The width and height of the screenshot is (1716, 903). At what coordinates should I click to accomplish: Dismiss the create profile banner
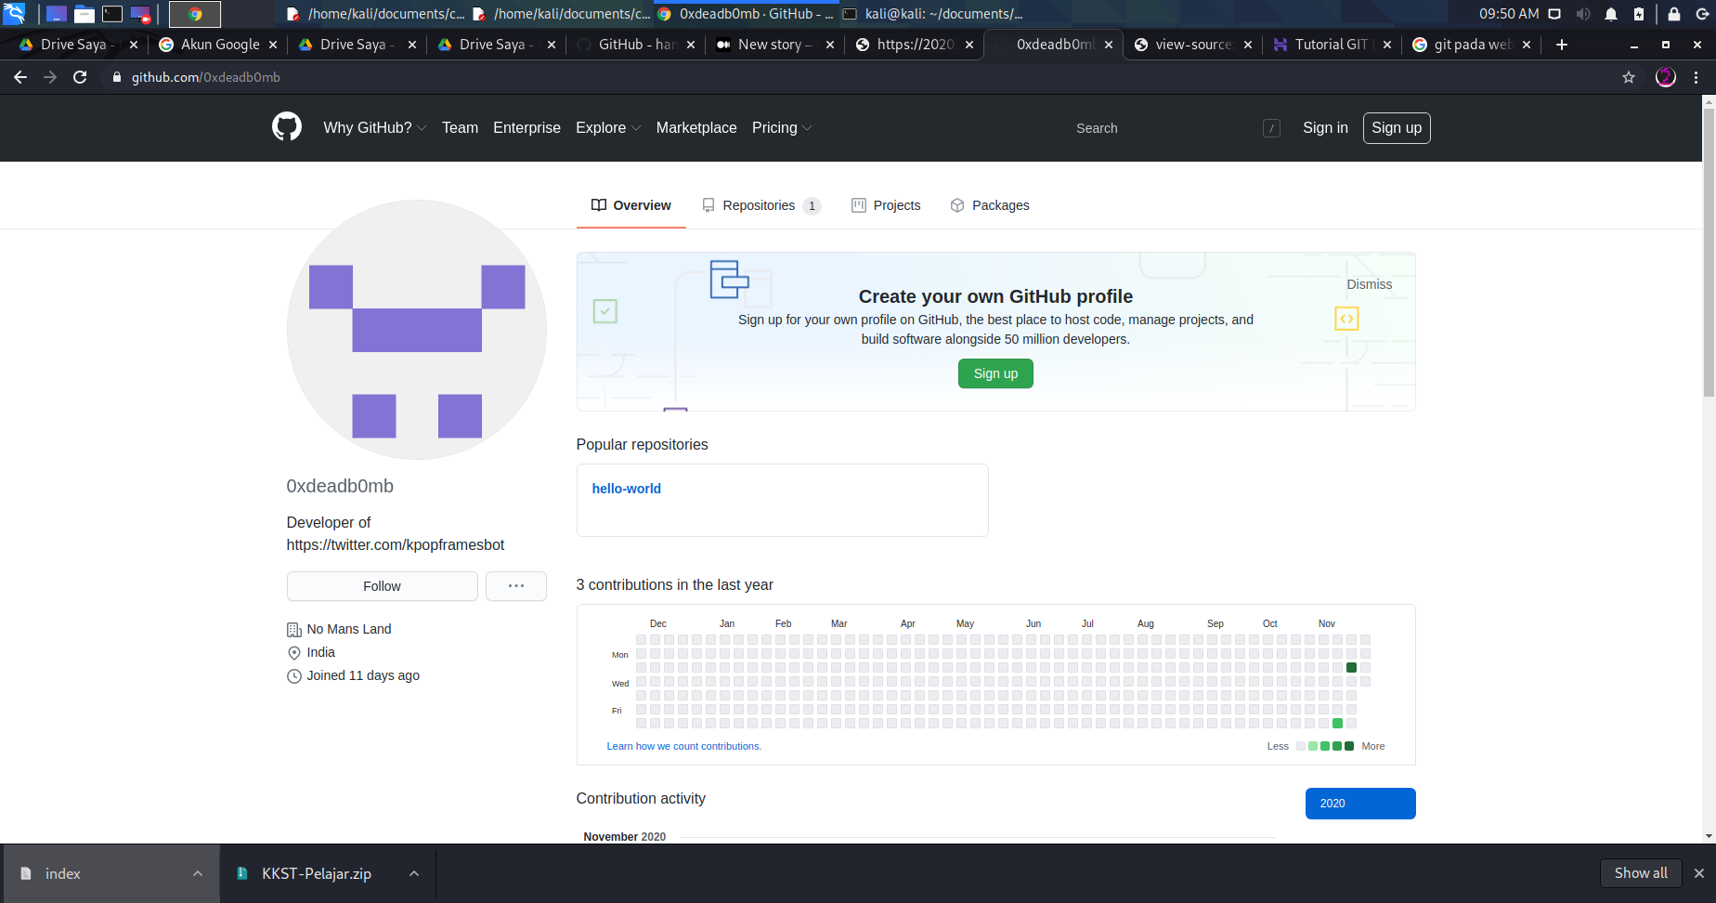1370,284
